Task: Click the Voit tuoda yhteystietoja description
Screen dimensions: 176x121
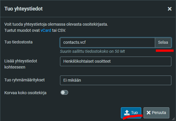Action: click(56, 24)
